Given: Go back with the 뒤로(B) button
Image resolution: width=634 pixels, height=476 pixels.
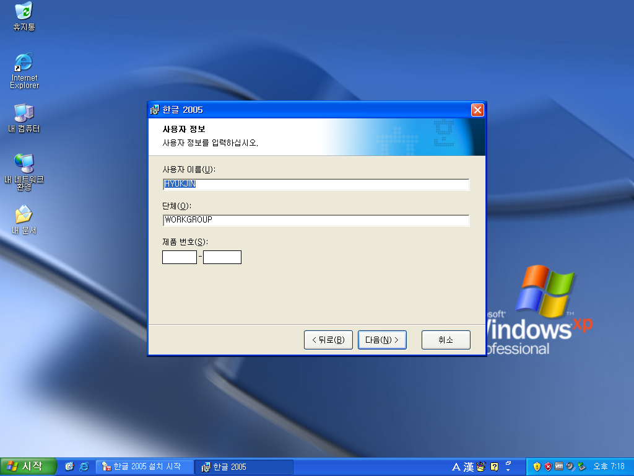Looking at the screenshot, I should click(328, 340).
